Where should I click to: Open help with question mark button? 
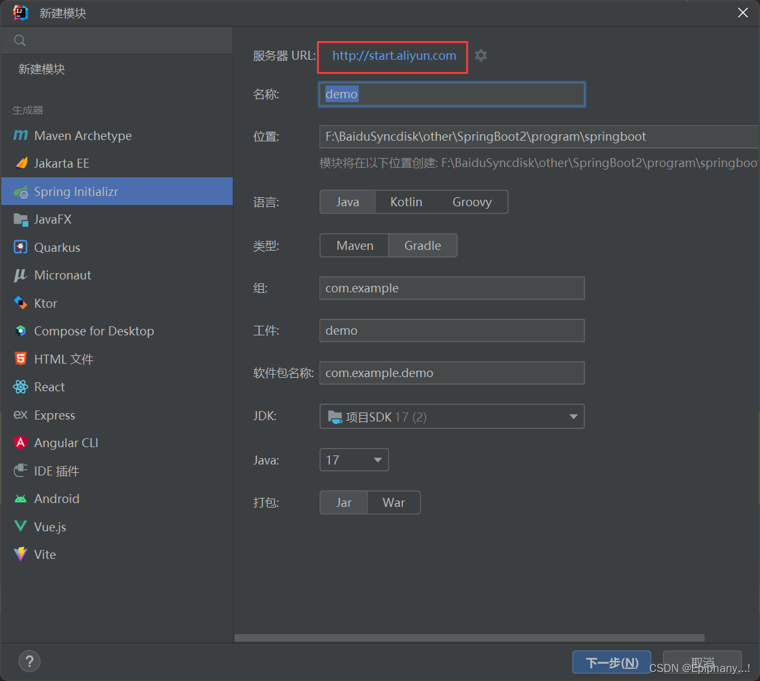pos(30,661)
